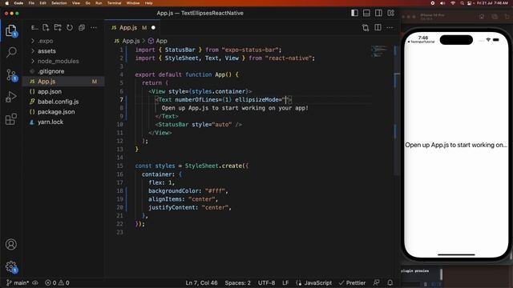This screenshot has height=288, width=513.
Task: Open the Accounts menu in activity bar
Action: tap(11, 244)
